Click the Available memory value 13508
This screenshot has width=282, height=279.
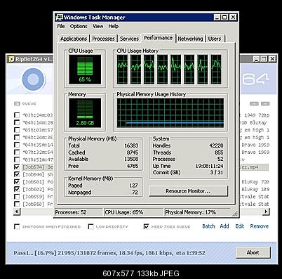131,159
